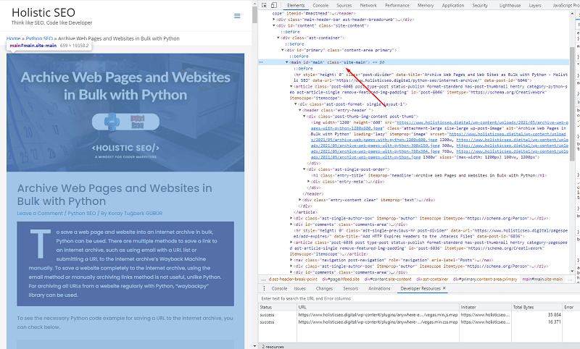Close the Developer Resources drawer tab
Image resolution: width=580 pixels, height=349 pixels.
click(x=444, y=288)
